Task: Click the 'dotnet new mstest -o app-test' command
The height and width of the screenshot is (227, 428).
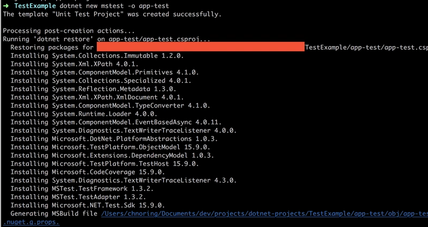Action: (114, 6)
